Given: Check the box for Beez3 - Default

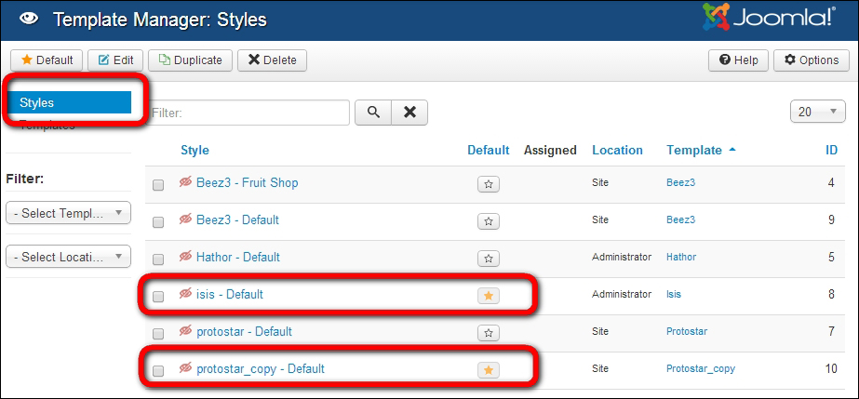Looking at the screenshot, I should click(x=158, y=223).
